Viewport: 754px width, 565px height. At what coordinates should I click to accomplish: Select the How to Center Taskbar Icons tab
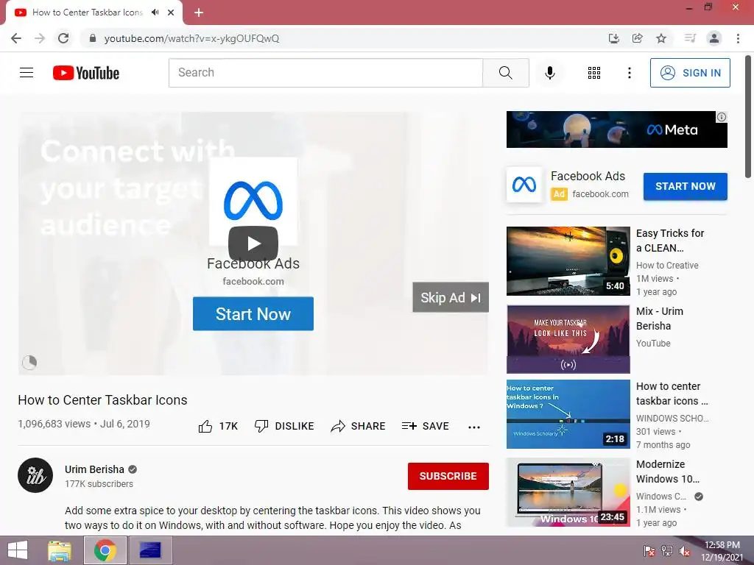[88, 13]
